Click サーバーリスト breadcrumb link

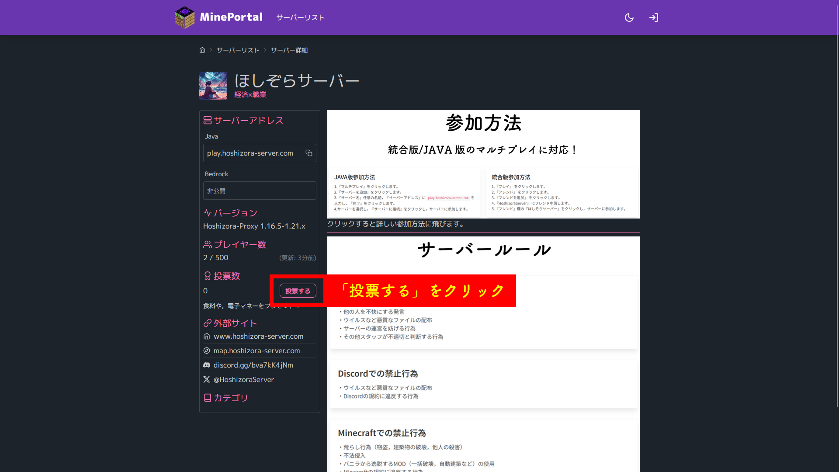click(238, 50)
